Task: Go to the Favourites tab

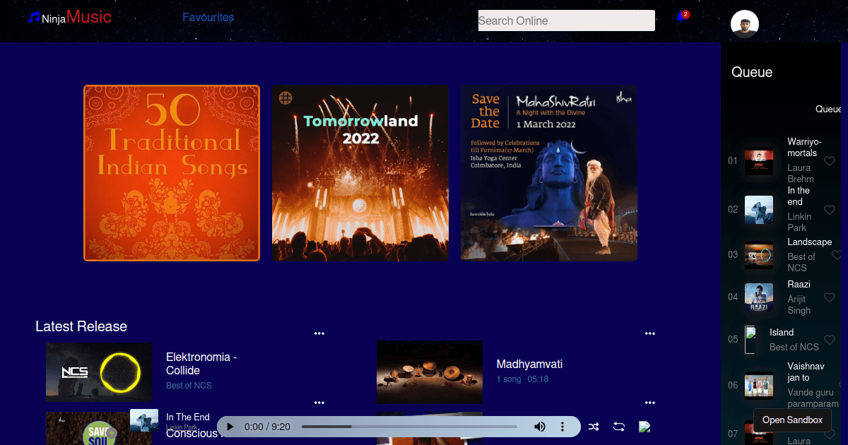Action: pos(208,17)
